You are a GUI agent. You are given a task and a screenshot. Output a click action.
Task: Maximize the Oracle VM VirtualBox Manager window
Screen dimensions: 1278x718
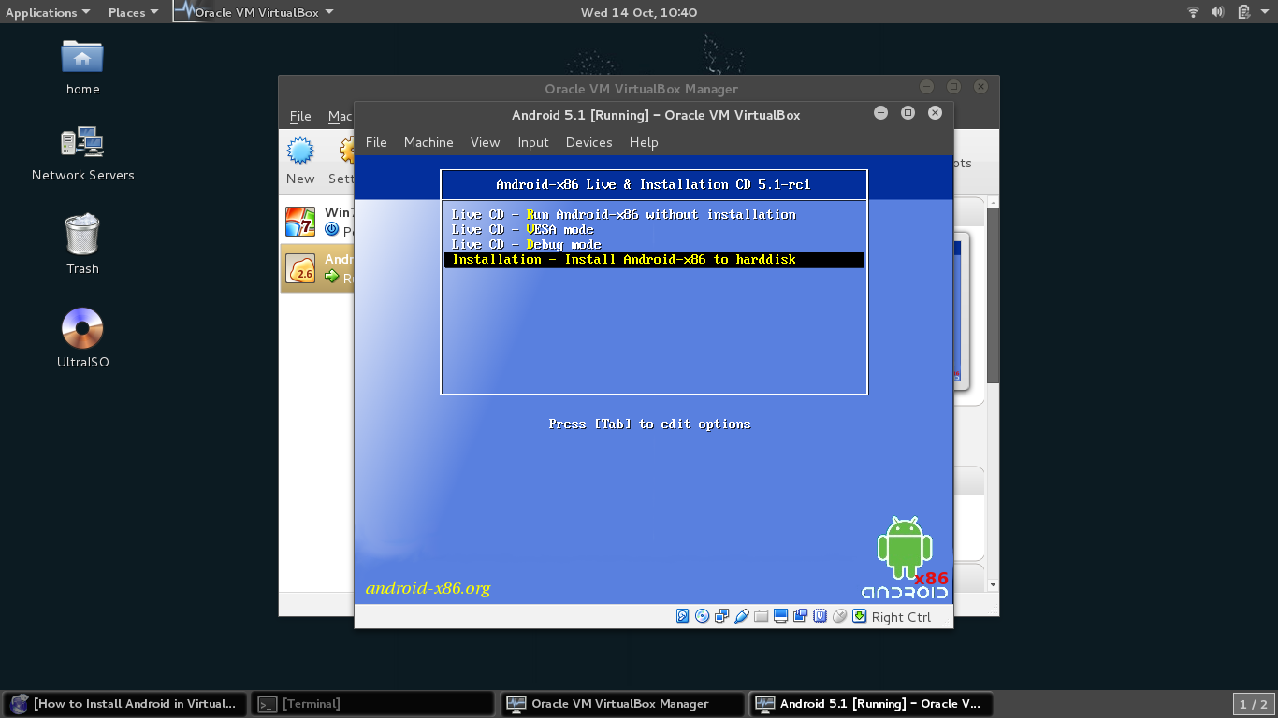pos(953,87)
